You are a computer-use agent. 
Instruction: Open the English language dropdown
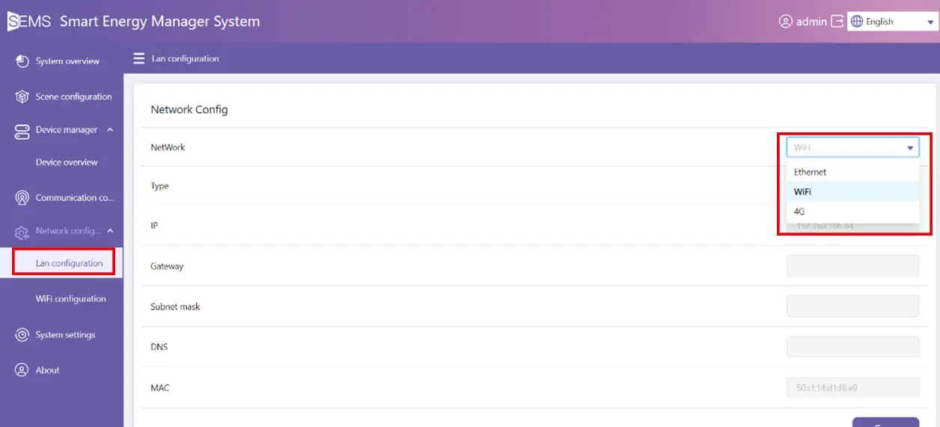[891, 22]
